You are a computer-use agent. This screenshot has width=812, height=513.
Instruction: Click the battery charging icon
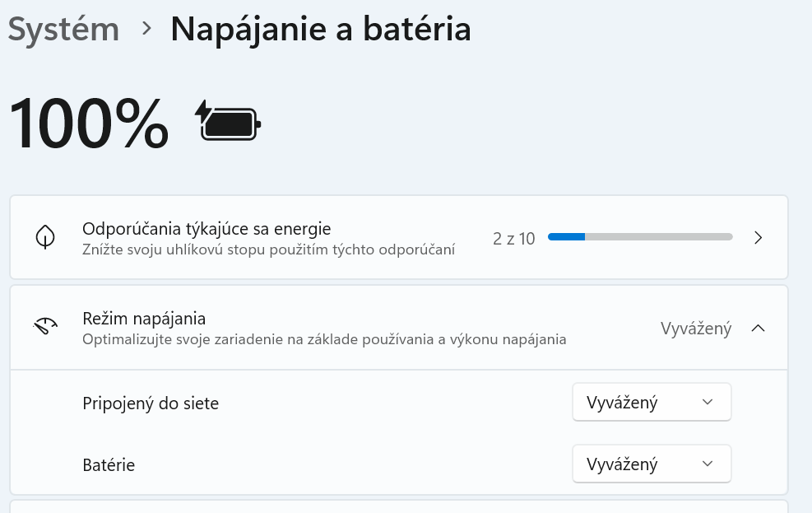[228, 123]
